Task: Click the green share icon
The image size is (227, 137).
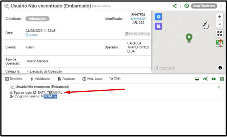Action: 175,6
